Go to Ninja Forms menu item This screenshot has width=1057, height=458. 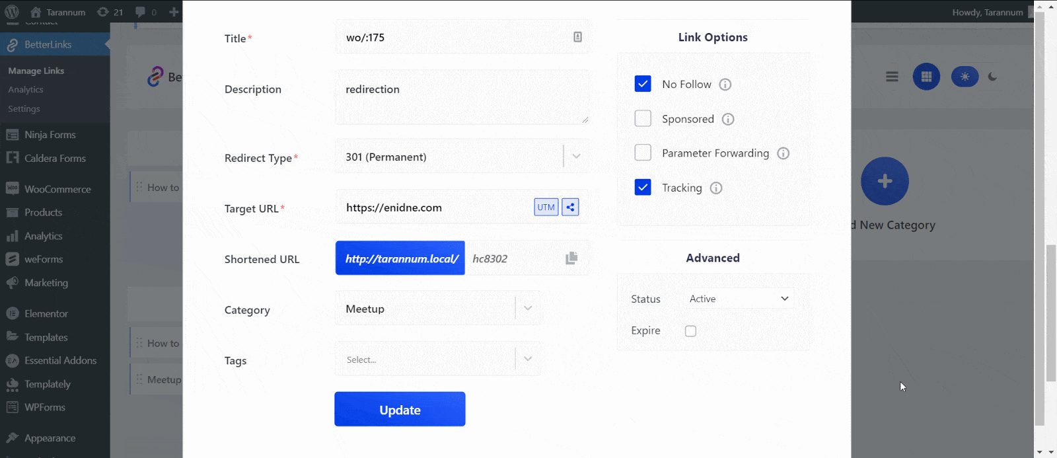(50, 135)
